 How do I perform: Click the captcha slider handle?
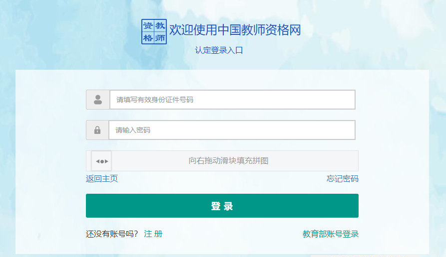coord(101,161)
